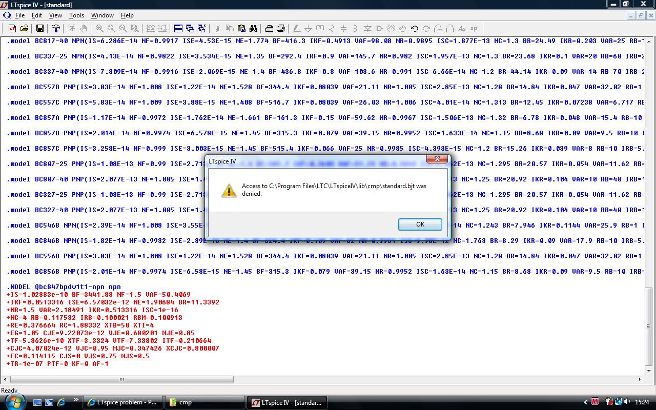This screenshot has width=656, height=410.
Task: Open the Window menu
Action: [x=102, y=15]
